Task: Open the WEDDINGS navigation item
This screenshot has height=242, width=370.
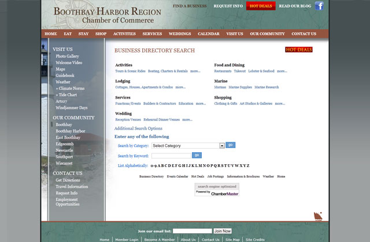Action: click(180, 33)
